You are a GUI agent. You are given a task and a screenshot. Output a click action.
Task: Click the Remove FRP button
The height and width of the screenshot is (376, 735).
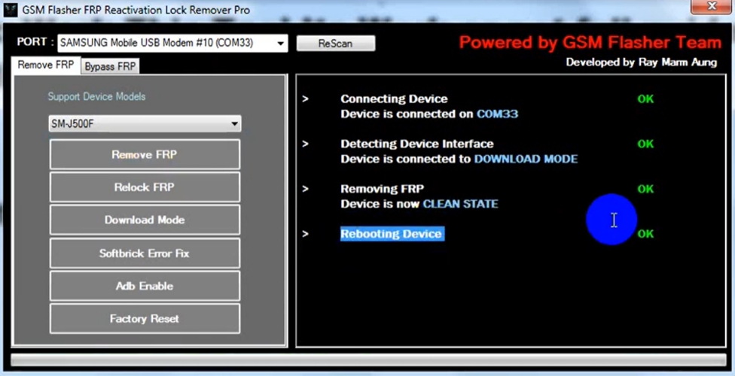pyautogui.click(x=145, y=154)
